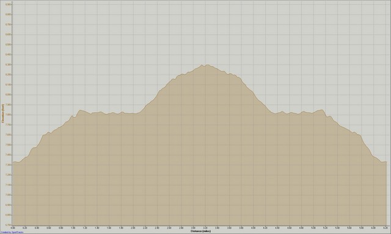Click the 8,000 elevation axis label
This screenshot has height=234, width=391.
click(8, 94)
